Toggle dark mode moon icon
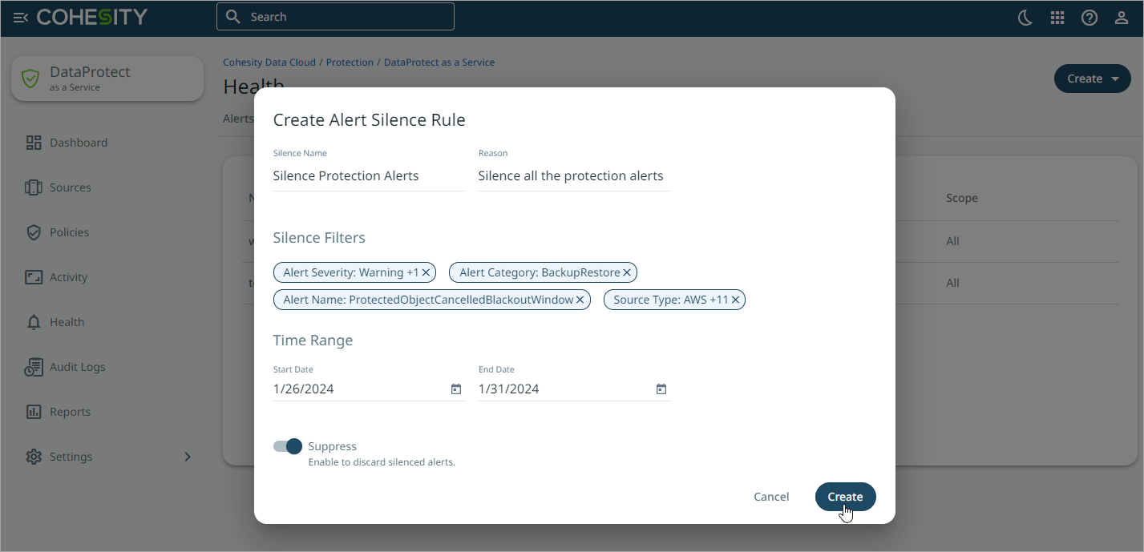The image size is (1144, 552). click(x=1025, y=18)
